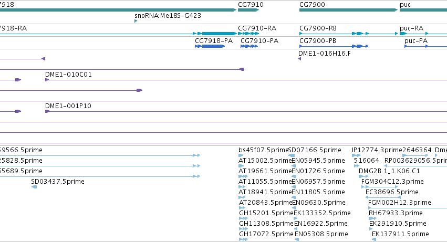Select the small snoRNA arrow glyph
The image size is (447, 242).
pos(136,21)
